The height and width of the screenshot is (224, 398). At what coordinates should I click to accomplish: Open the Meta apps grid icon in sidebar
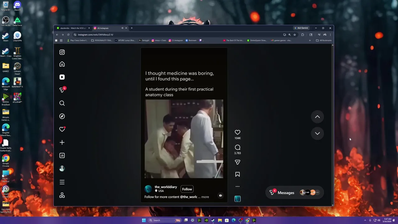[62, 195]
